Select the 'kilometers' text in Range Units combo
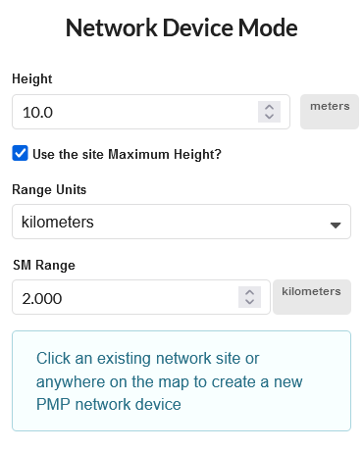Viewport: 363px width, 451px height. tap(58, 222)
